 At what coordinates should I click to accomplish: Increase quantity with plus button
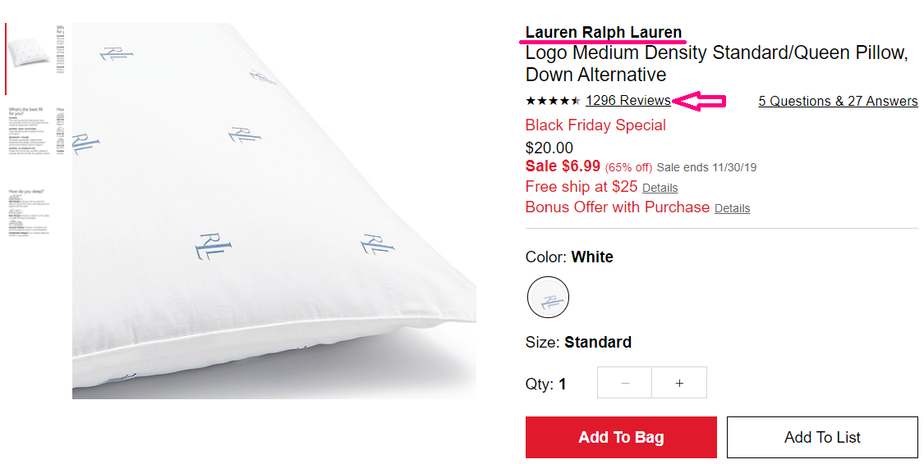click(x=679, y=383)
